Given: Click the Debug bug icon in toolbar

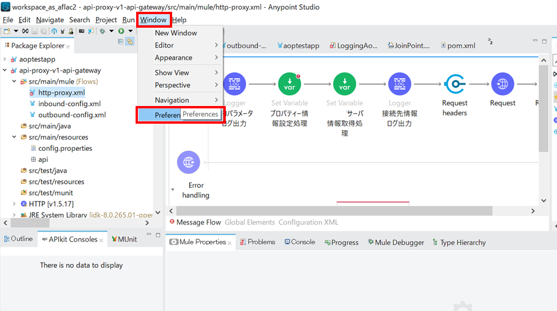Looking at the screenshot, I should [102, 31].
